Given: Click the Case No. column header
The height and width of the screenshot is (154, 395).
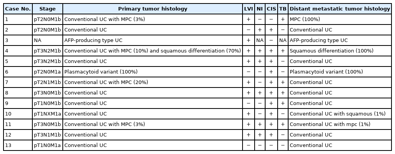Looking at the screenshot, I should [x=18, y=9].
